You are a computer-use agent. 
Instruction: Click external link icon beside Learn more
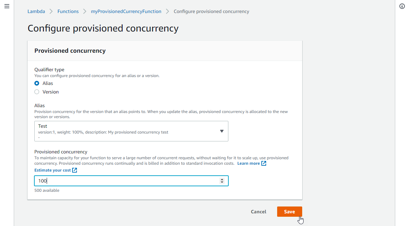(x=264, y=163)
